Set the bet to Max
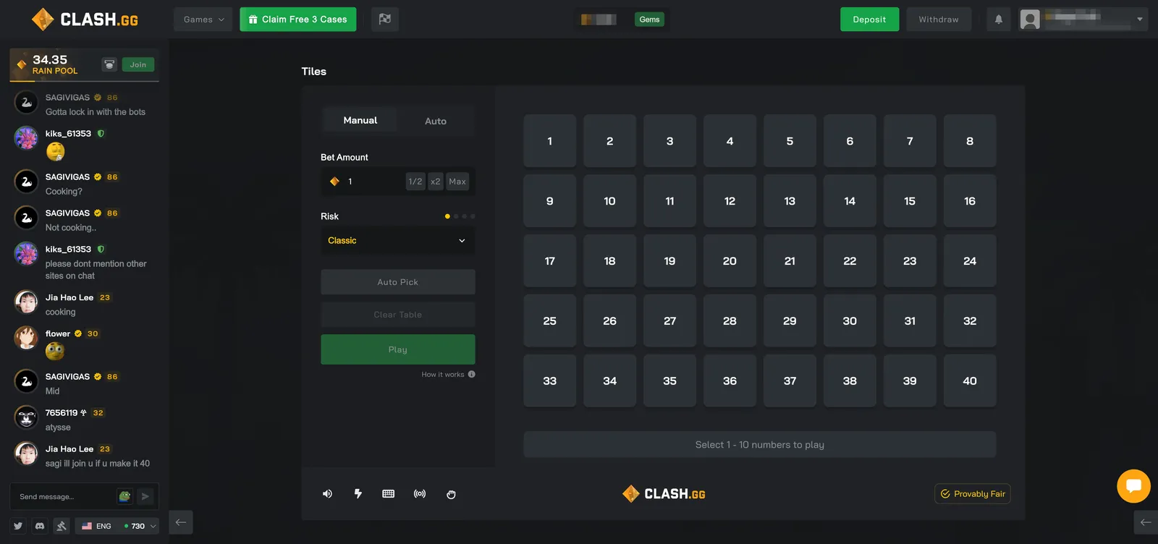The width and height of the screenshot is (1158, 544). point(457,182)
